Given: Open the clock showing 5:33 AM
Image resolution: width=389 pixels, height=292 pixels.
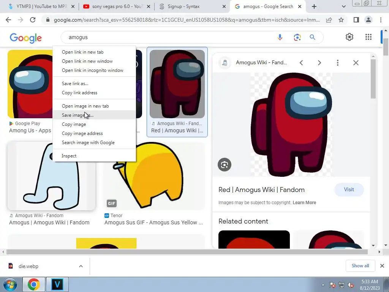Looking at the screenshot, I should click(x=370, y=284).
